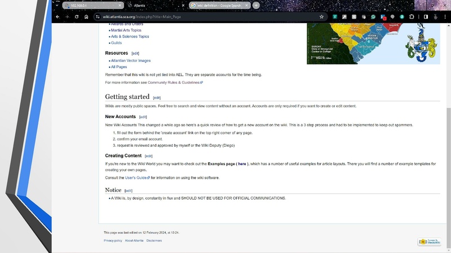
Task: Open the gray speech bubble extension
Action: click(x=392, y=17)
